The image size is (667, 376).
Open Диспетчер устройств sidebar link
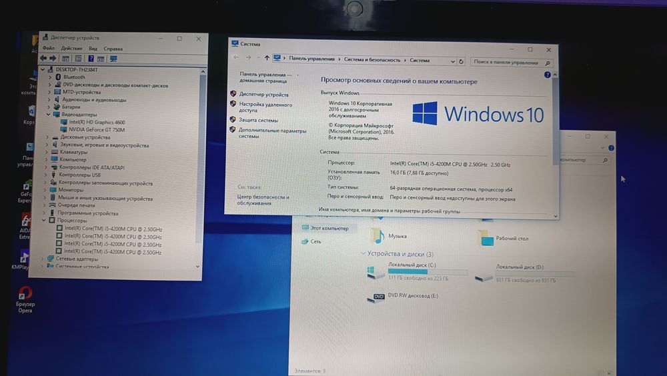pos(263,95)
